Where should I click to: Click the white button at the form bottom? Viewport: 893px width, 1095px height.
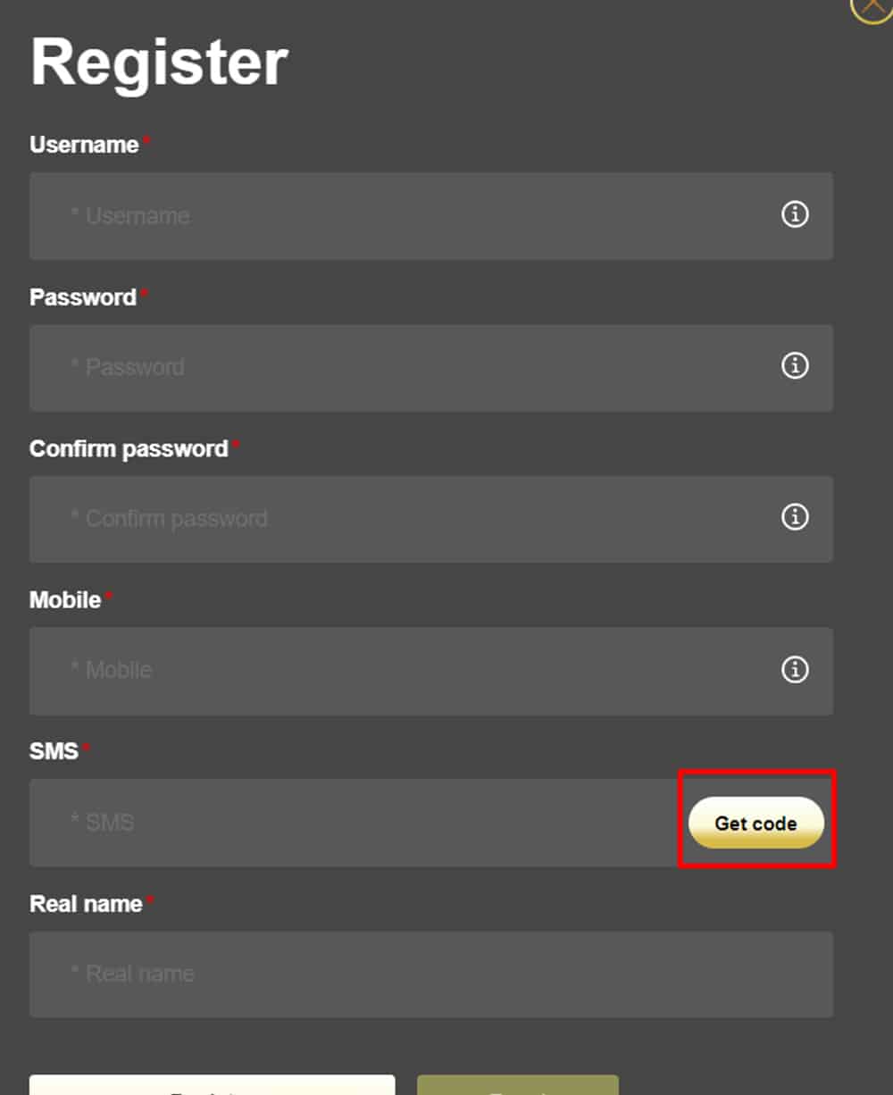212,1085
